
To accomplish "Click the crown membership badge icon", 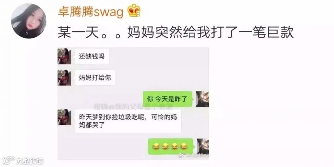I will [x=134, y=10].
